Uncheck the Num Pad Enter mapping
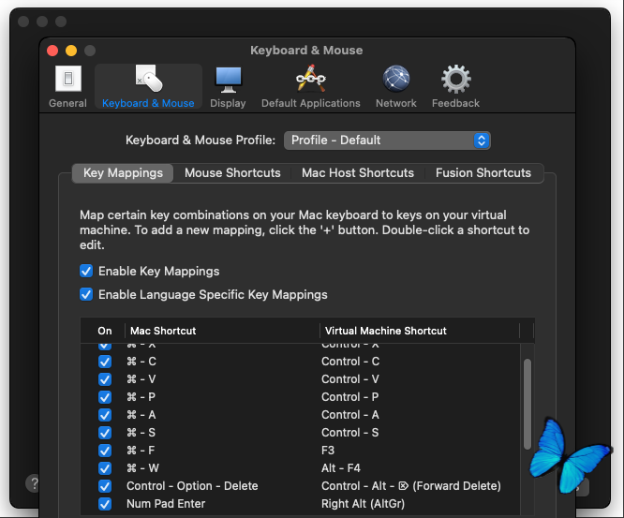The image size is (624, 518). point(105,504)
